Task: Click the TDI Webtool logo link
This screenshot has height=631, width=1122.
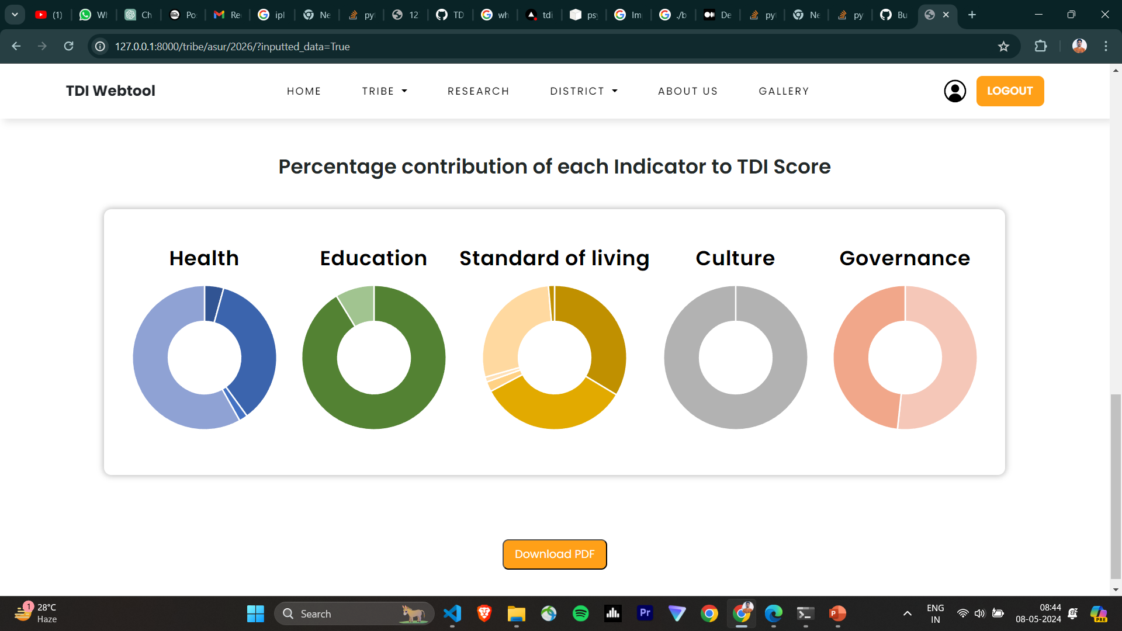Action: click(x=110, y=91)
